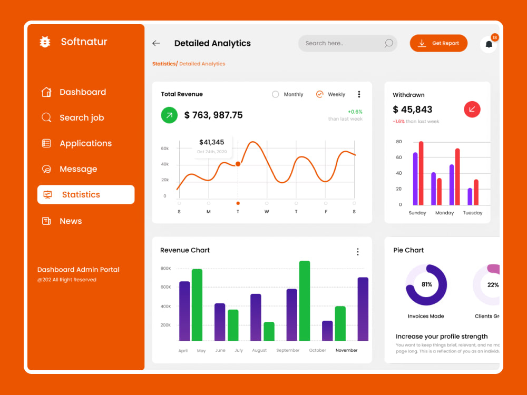
Task: Click the green growth arrow on Total Revenue
Action: click(169, 114)
